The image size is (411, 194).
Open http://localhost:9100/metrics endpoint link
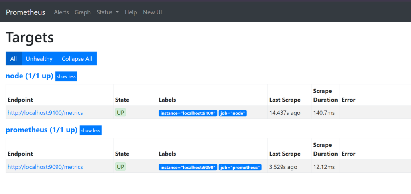pyautogui.click(x=45, y=113)
